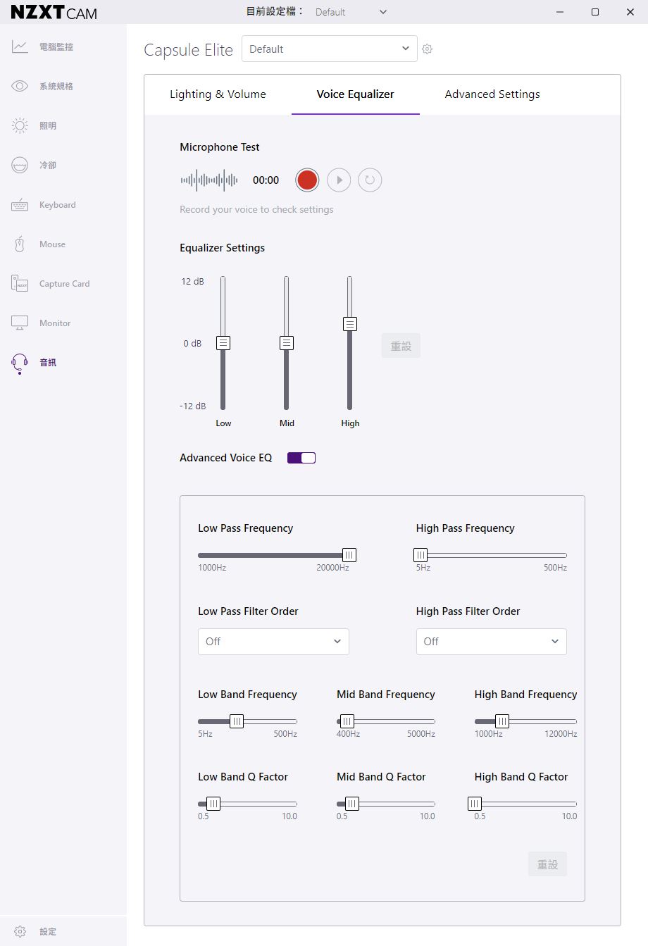Open the PC monitoring chart icon
This screenshot has width=648, height=946.
point(20,46)
